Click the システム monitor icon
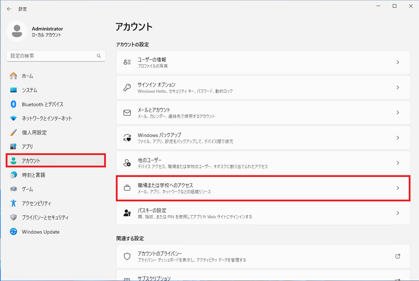Image resolution: width=419 pixels, height=281 pixels. 13,90
